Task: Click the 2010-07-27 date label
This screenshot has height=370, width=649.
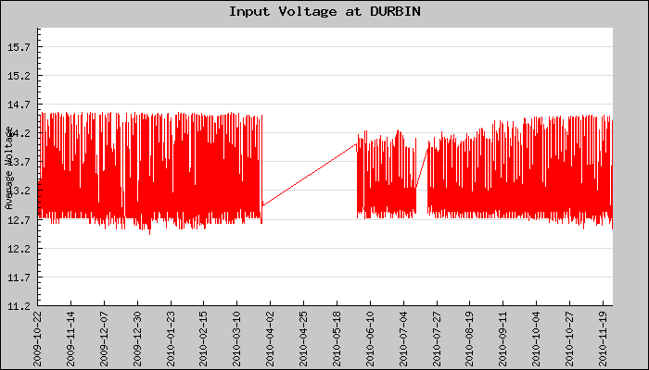Action: [x=437, y=339]
